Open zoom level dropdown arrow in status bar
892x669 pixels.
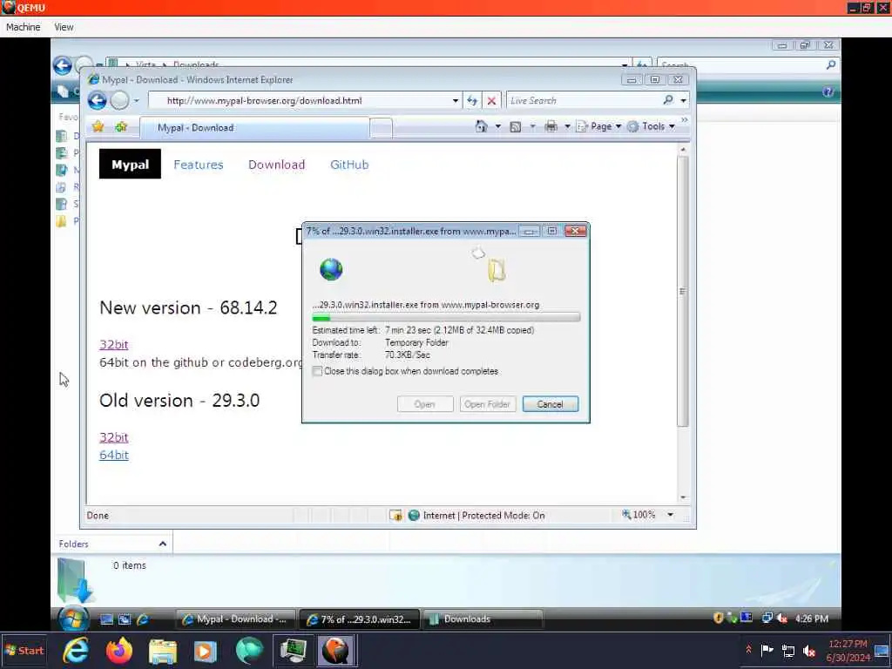(x=670, y=515)
